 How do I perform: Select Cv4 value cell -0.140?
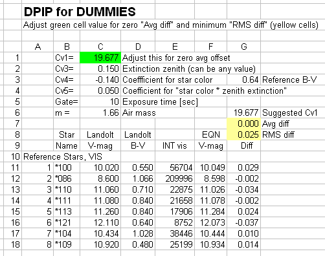coord(100,80)
